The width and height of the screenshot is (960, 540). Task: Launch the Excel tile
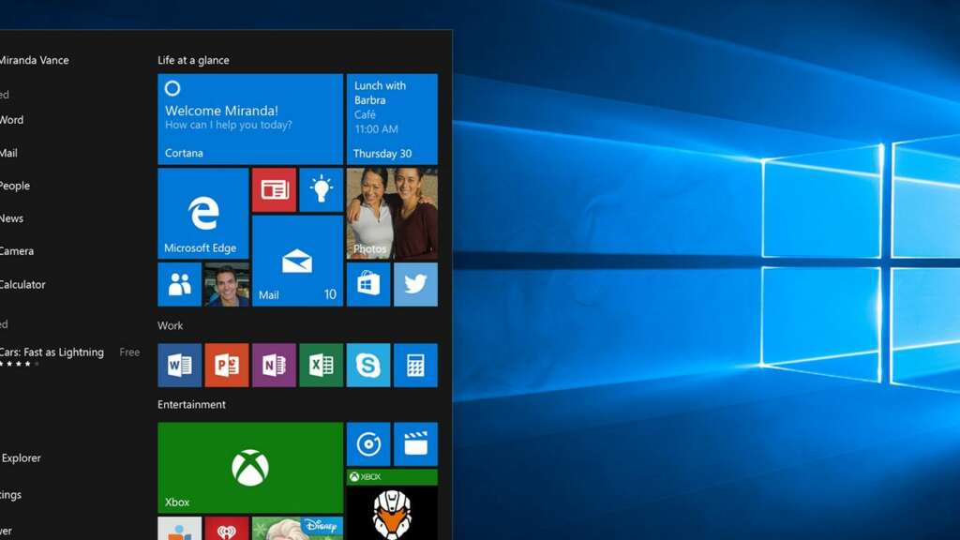321,365
